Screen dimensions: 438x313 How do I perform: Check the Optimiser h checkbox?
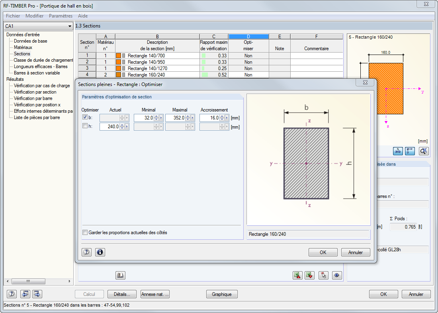[x=85, y=126]
